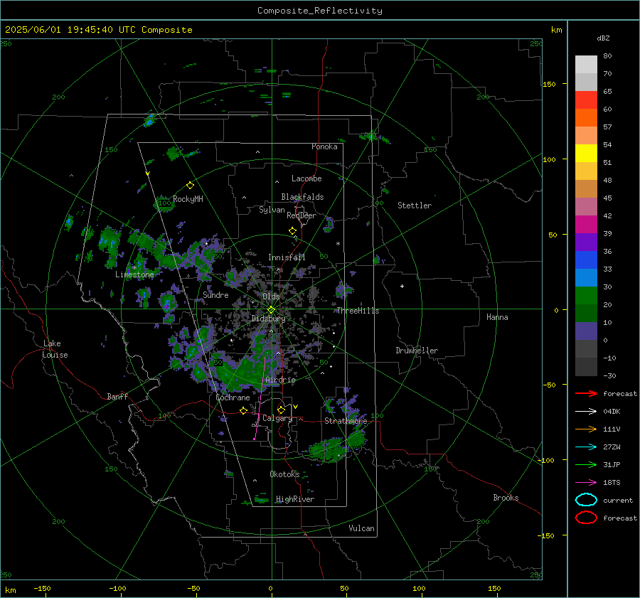The width and height of the screenshot is (640, 598).
Task: Click the Composite_Reflectivity title text
Action: 320,11
